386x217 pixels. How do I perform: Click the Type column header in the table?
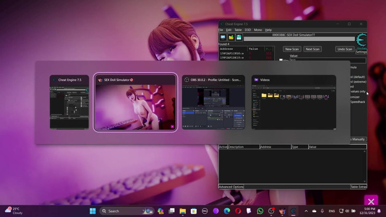tap(300, 147)
